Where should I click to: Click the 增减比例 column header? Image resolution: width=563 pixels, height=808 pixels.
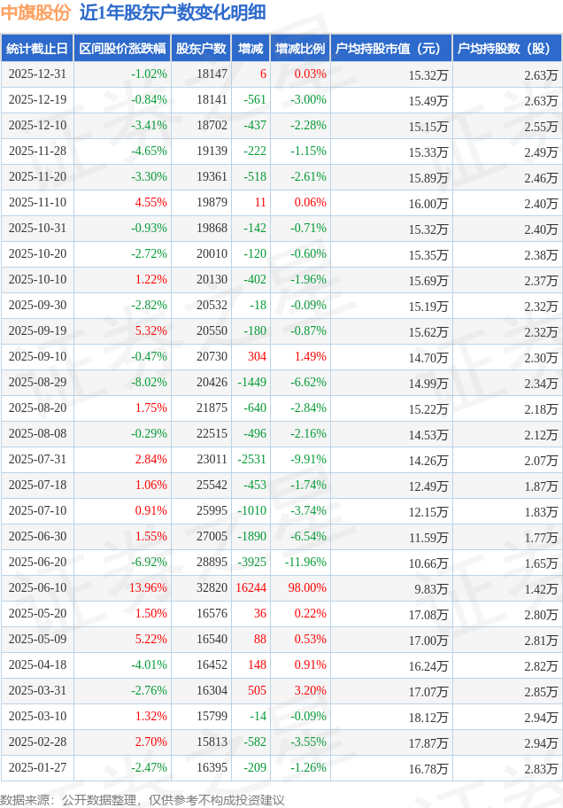click(x=299, y=49)
